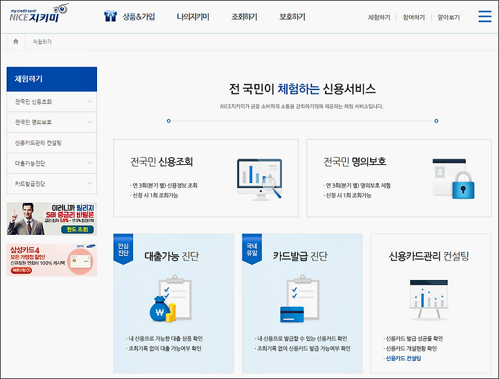Click '연 3회(분기 별) 신용정보 조회' text

click(165, 186)
